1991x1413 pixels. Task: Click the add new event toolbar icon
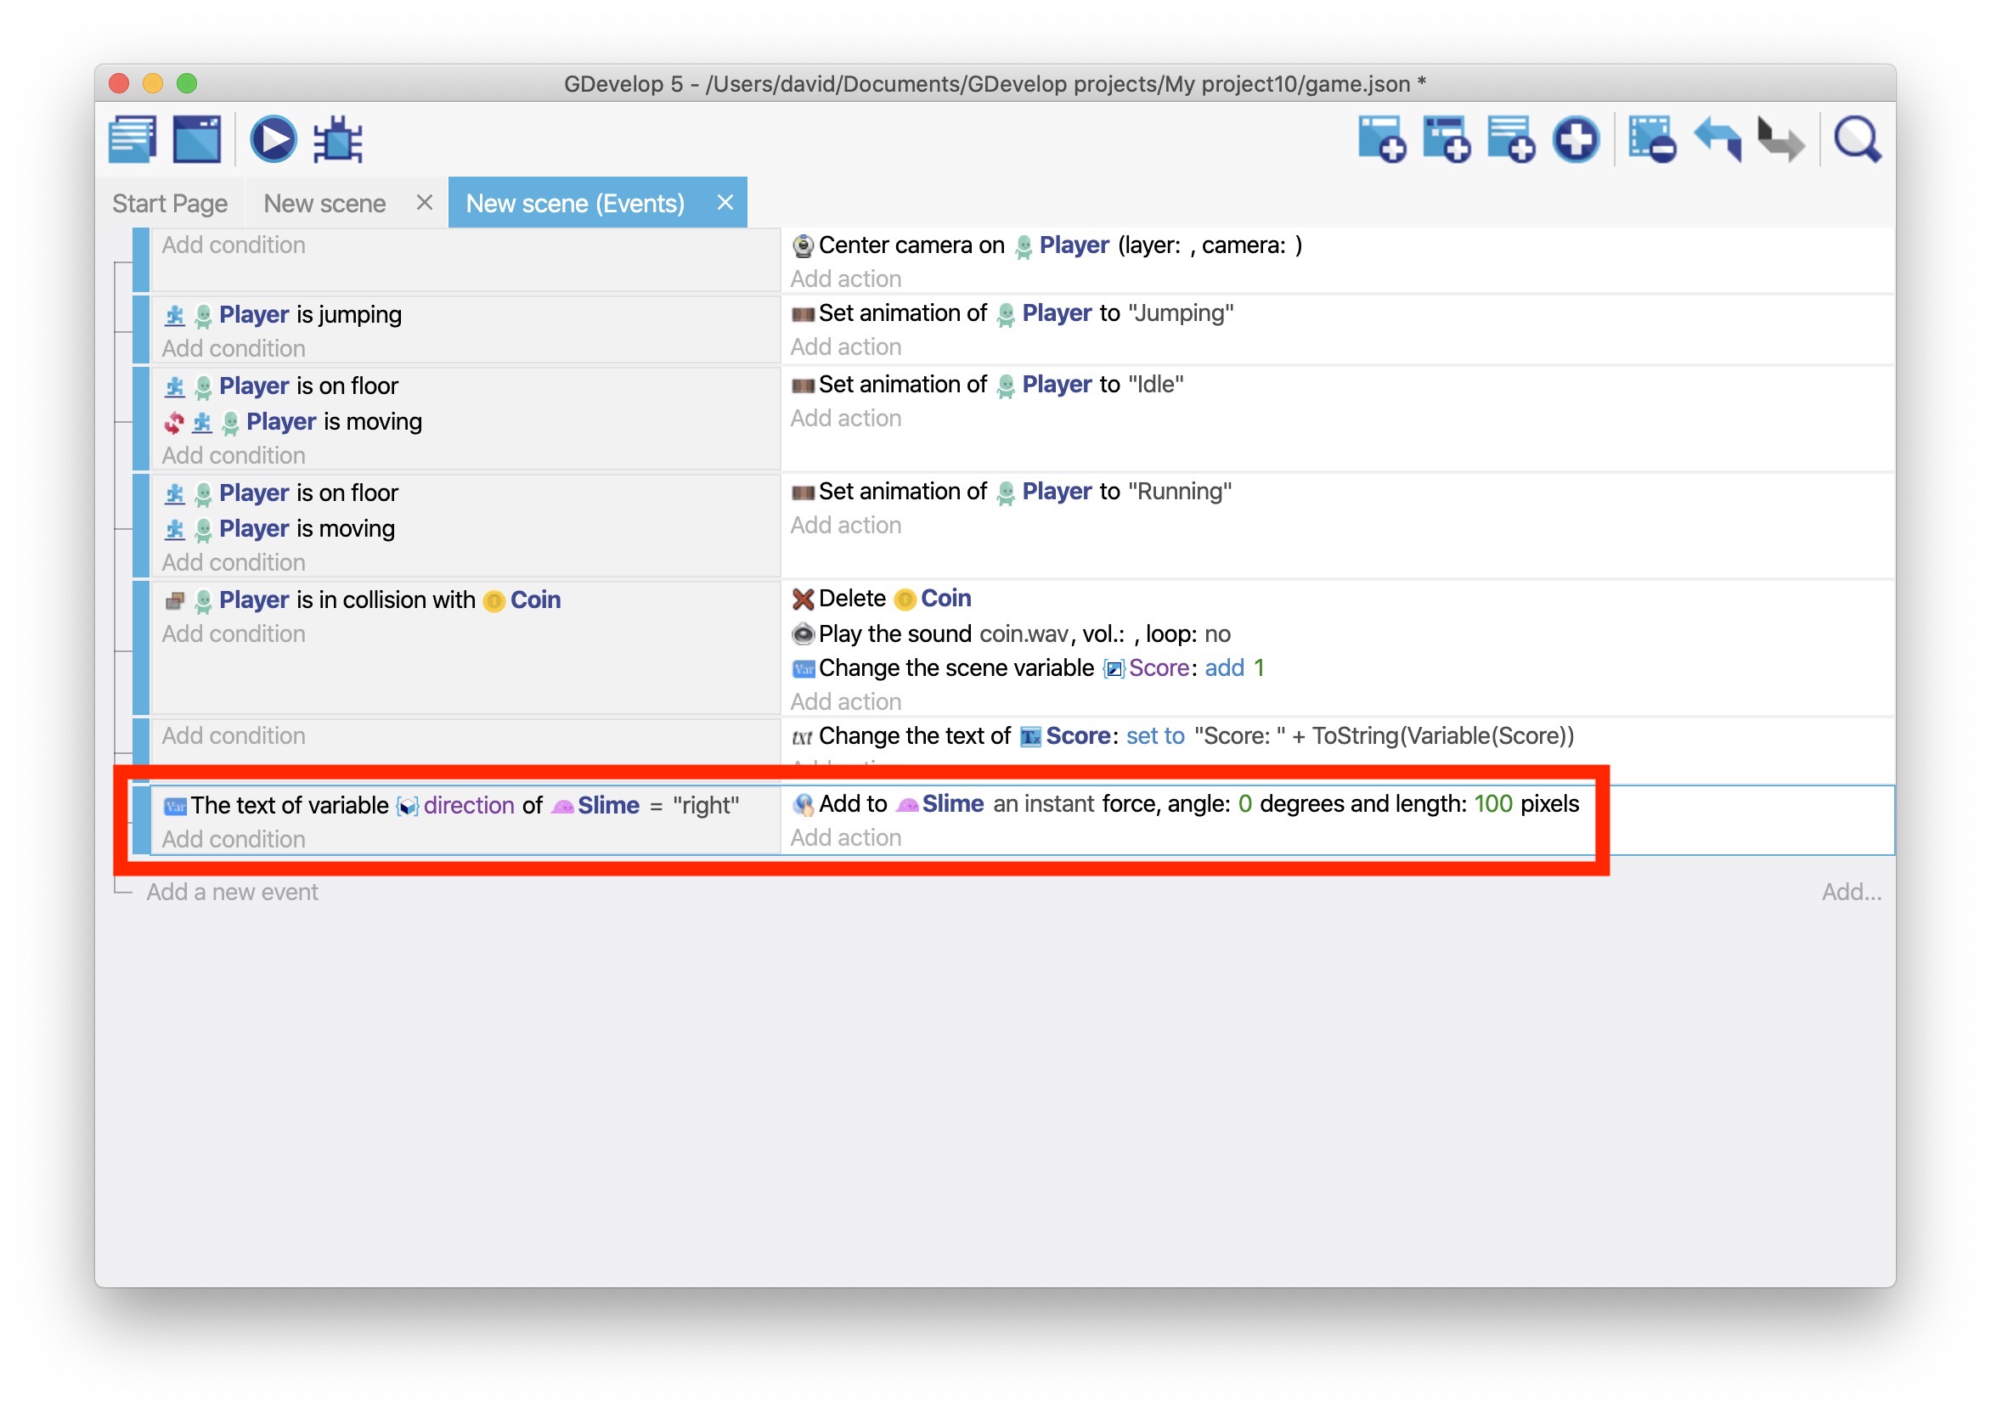1381,139
